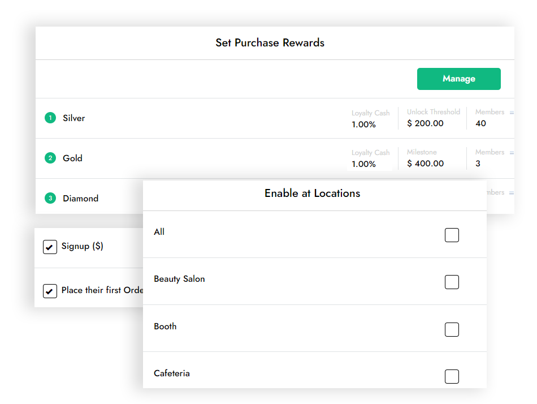Screen dimensions: 537x404
Task: Check the Cafeteria location
Action: [452, 376]
